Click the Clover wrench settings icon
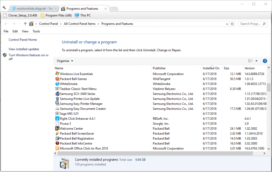The height and width of the screenshot is (172, 272). tap(4, 8)
